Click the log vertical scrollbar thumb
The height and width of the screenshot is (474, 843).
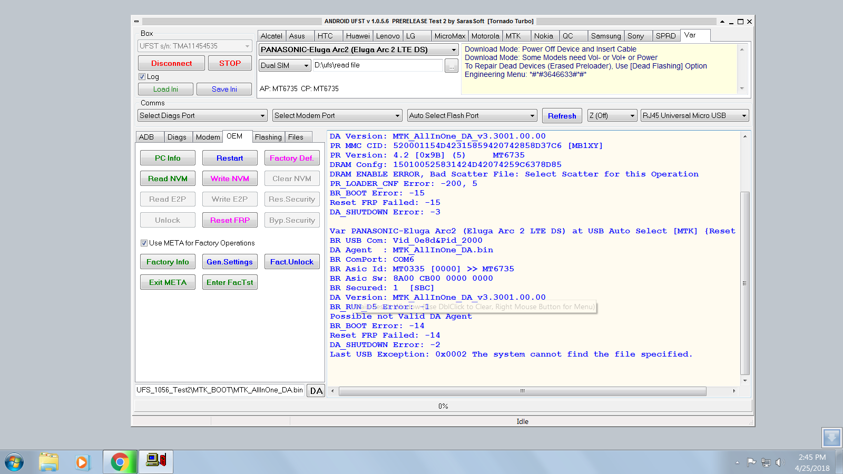tap(744, 283)
